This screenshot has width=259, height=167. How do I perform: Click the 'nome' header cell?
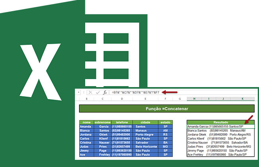(x=86, y=122)
